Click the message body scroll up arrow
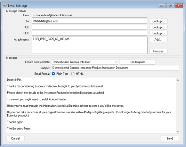The width and height of the screenshot is (186, 147). click(178, 80)
